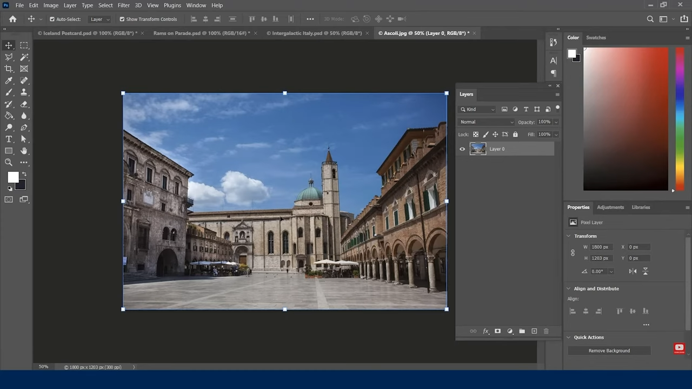Screen dimensions: 692x389
Task: Select the Magic Wand tool
Action: [24, 57]
